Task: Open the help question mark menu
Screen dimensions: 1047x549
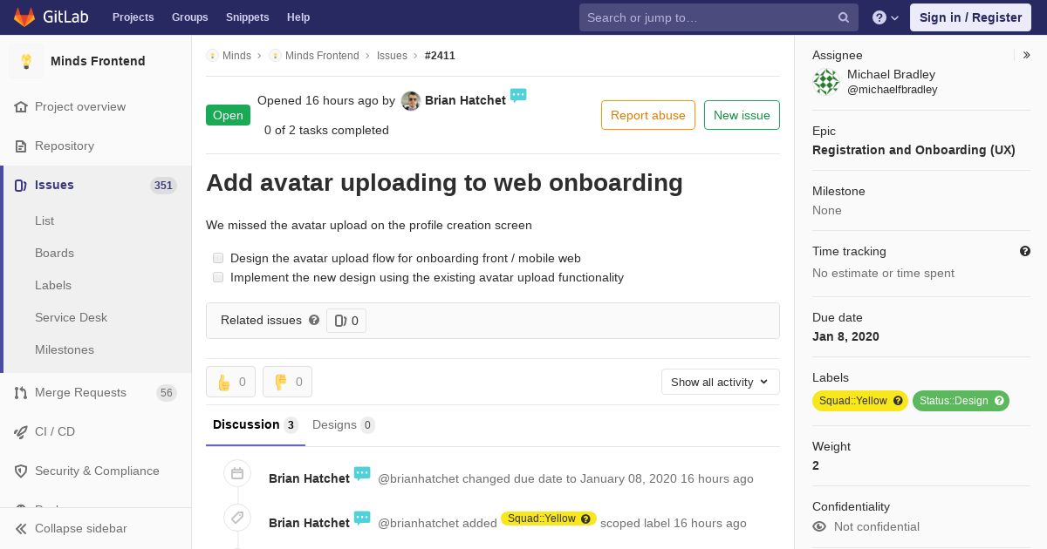Action: click(x=886, y=17)
